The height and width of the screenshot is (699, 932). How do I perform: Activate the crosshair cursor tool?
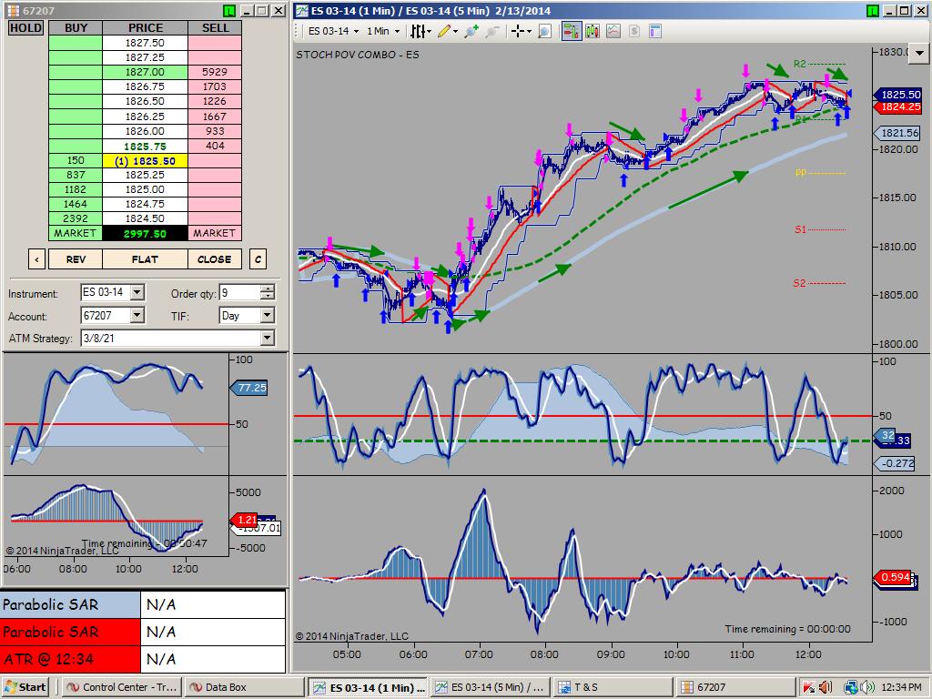tap(518, 32)
